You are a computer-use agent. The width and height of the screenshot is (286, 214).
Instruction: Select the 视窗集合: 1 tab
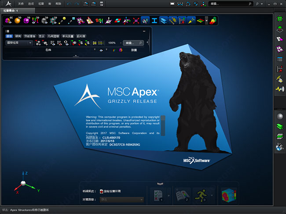tap(18, 11)
